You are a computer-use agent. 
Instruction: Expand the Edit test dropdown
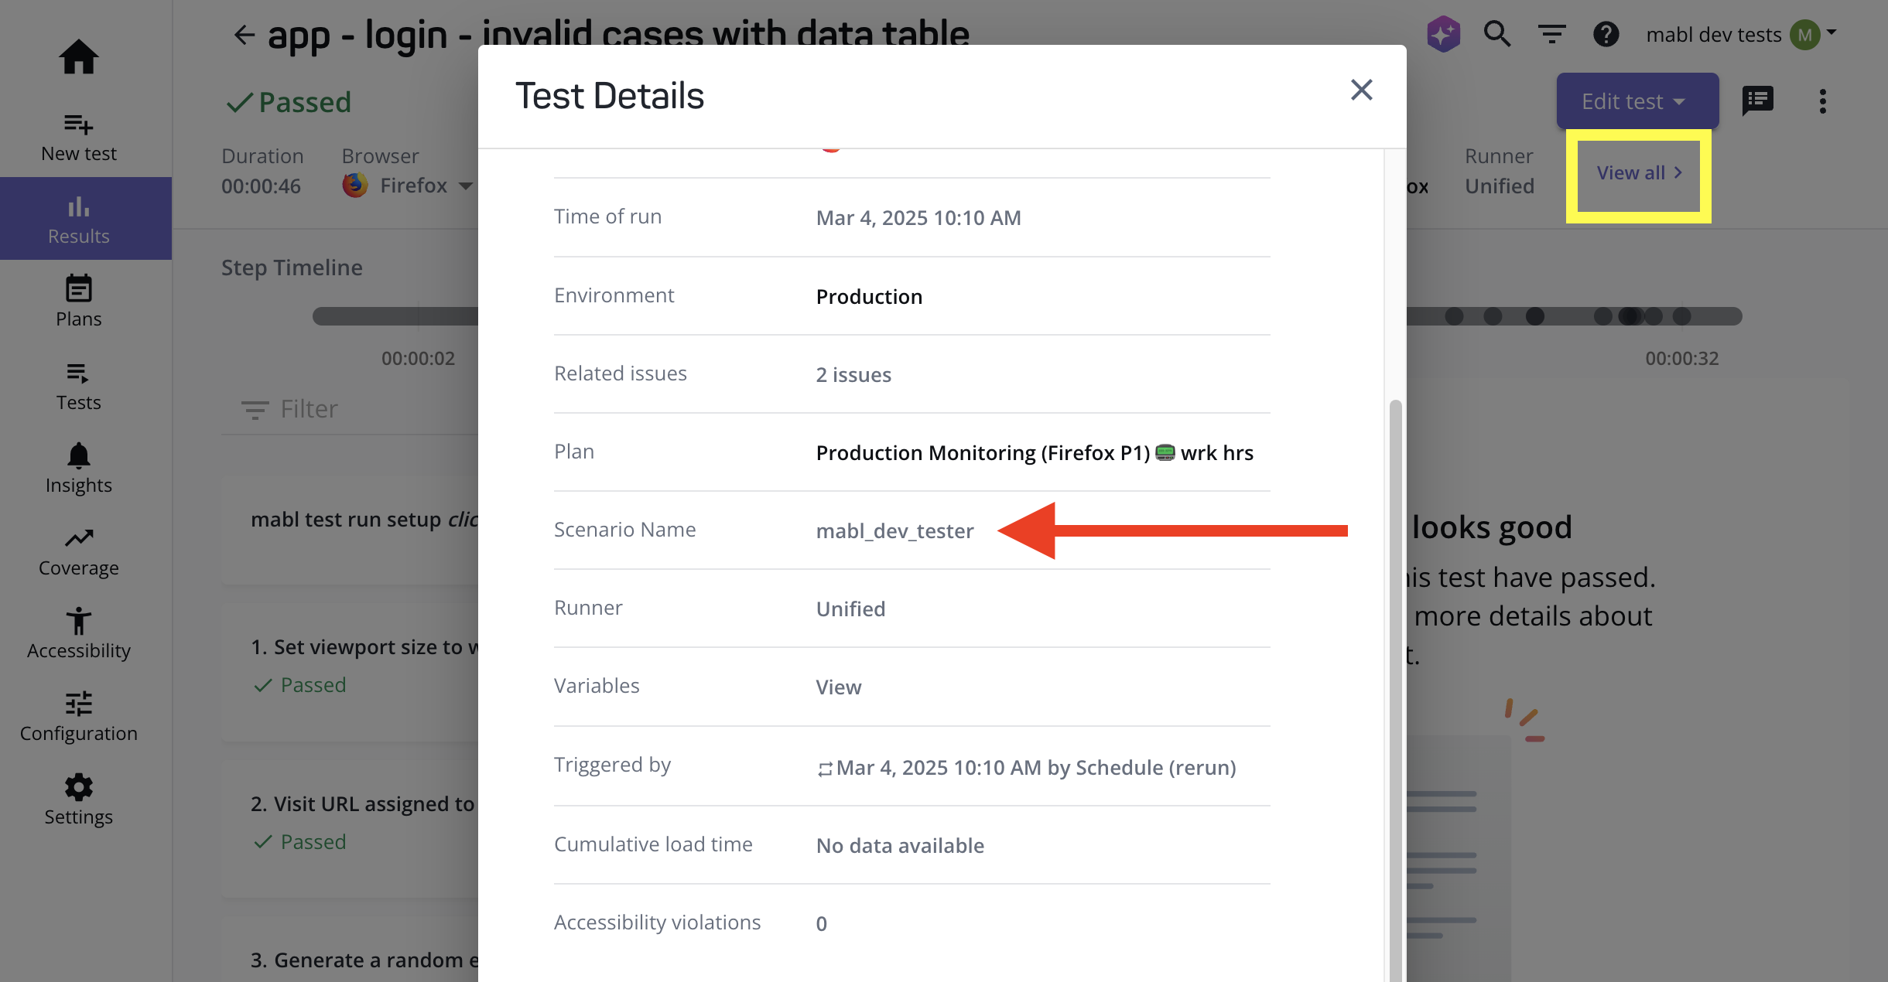click(x=1637, y=101)
